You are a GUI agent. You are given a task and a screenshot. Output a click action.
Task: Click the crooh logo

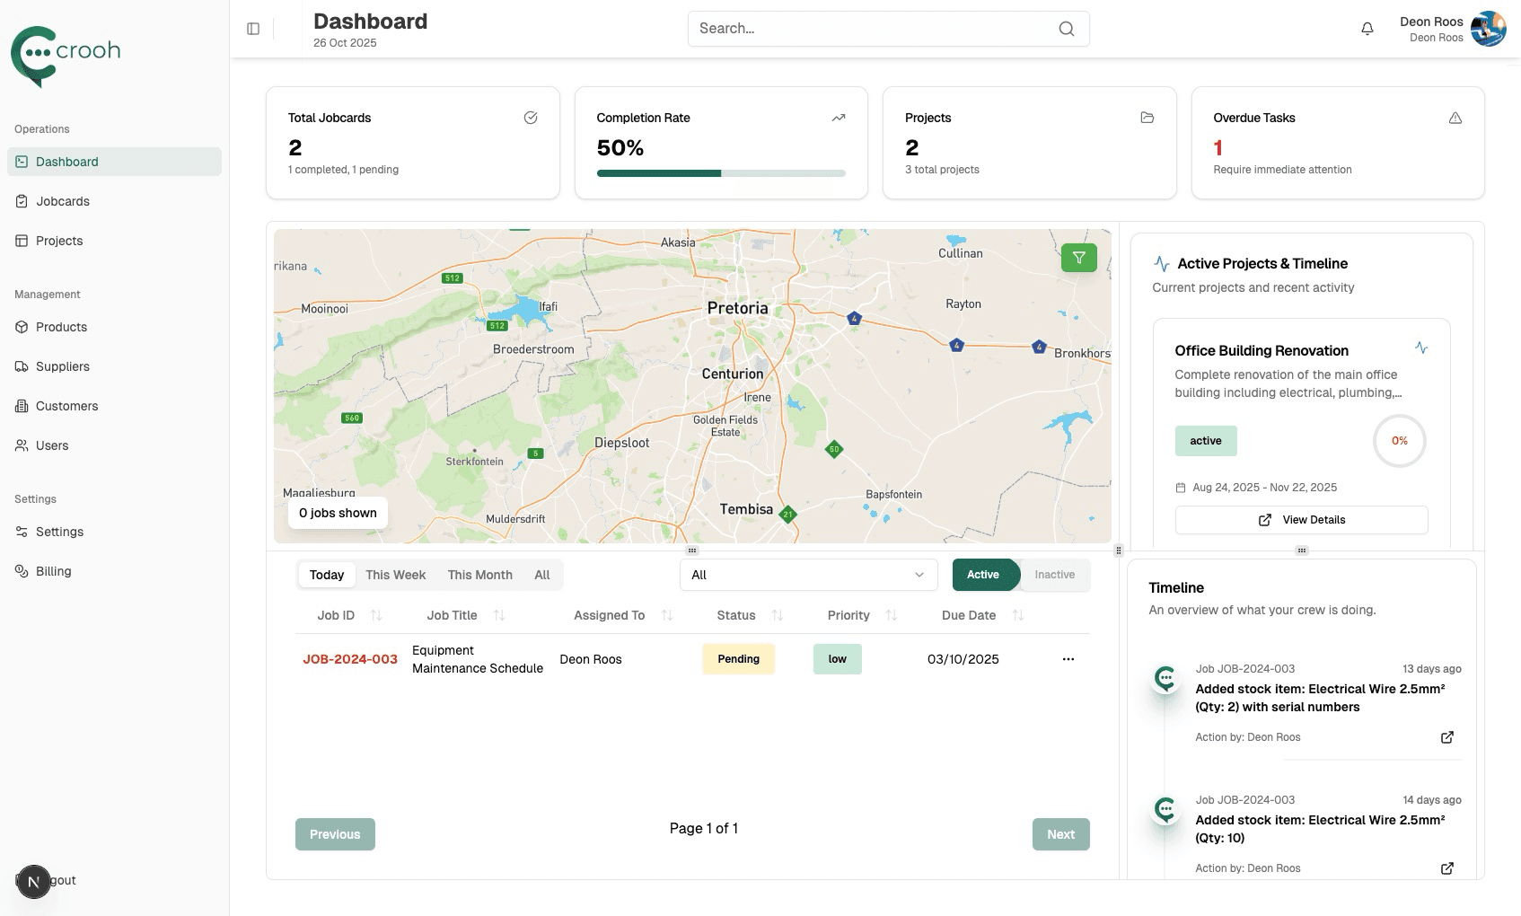pyautogui.click(x=66, y=56)
